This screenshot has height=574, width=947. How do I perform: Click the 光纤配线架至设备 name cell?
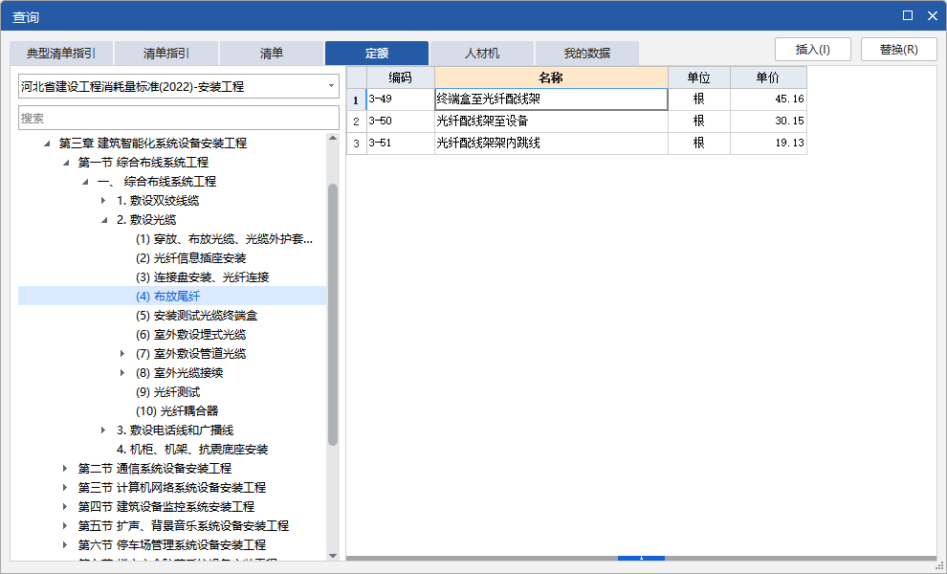pyautogui.click(x=551, y=121)
